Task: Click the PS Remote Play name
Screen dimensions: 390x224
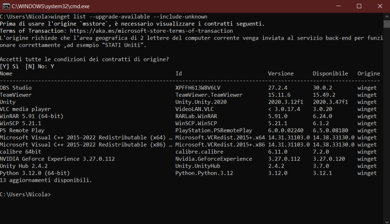Action: click(22, 130)
